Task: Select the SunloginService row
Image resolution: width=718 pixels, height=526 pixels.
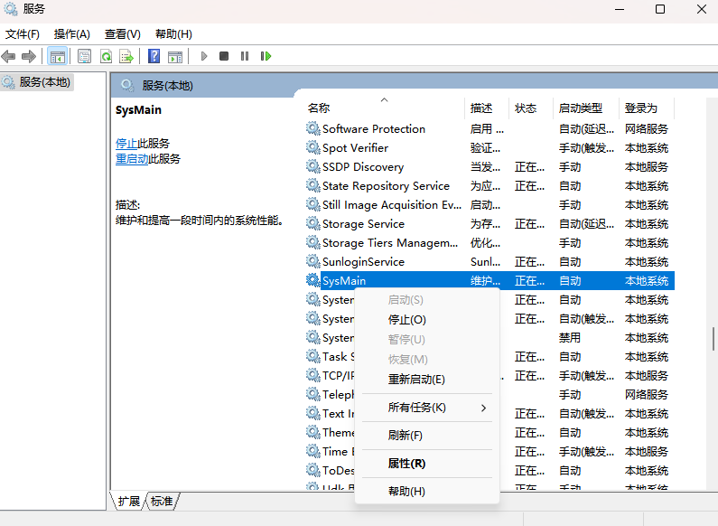Action: click(490, 261)
